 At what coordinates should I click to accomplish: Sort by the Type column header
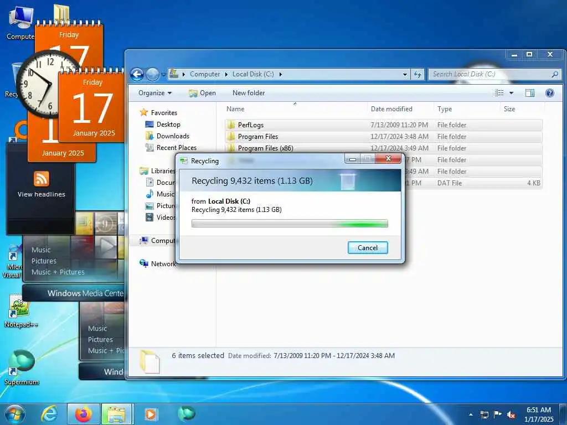coord(467,109)
